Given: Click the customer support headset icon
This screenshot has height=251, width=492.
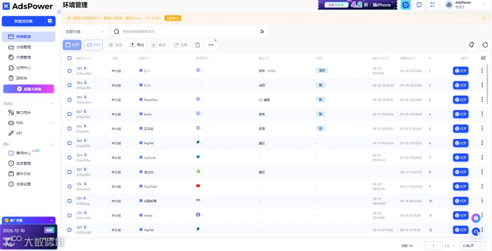Looking at the screenshot, I should [476, 232].
